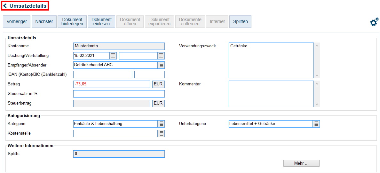The image size is (380, 173).
Task: Click into the Kommentar text area
Action: (271, 94)
